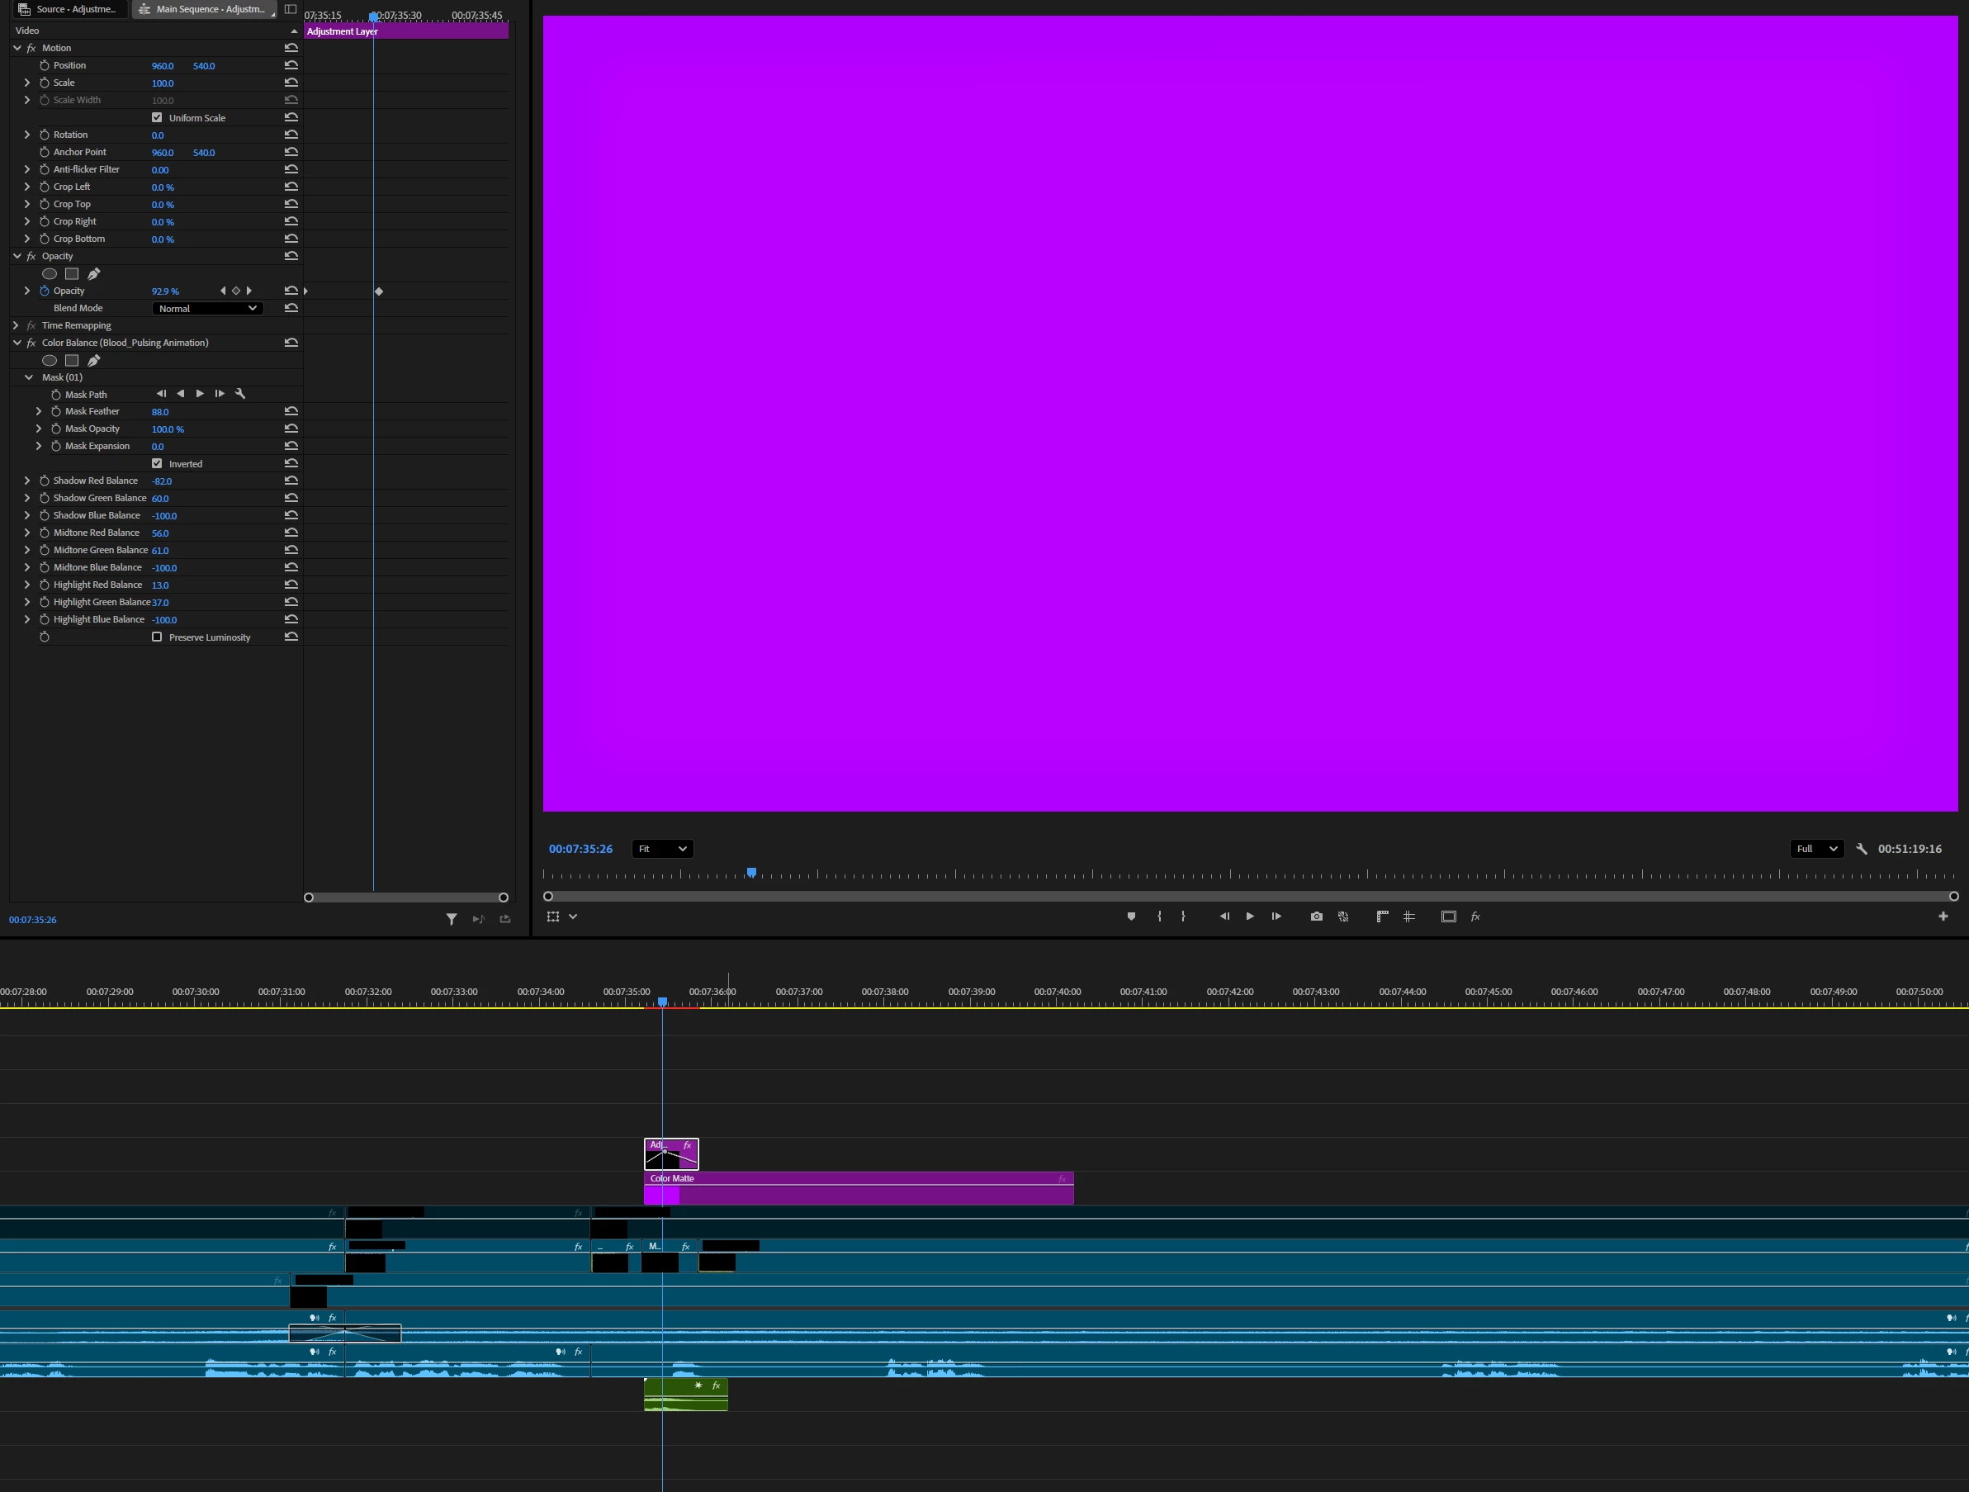Create ellipse mask under Color Balance
Viewport: 1969px width, 1492px height.
point(50,361)
